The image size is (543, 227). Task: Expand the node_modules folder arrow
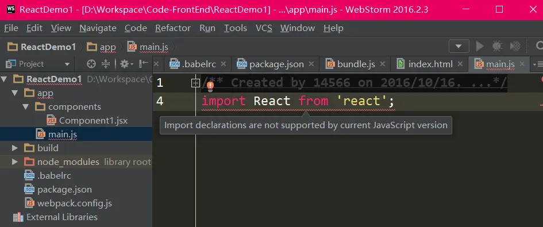[x=14, y=162]
